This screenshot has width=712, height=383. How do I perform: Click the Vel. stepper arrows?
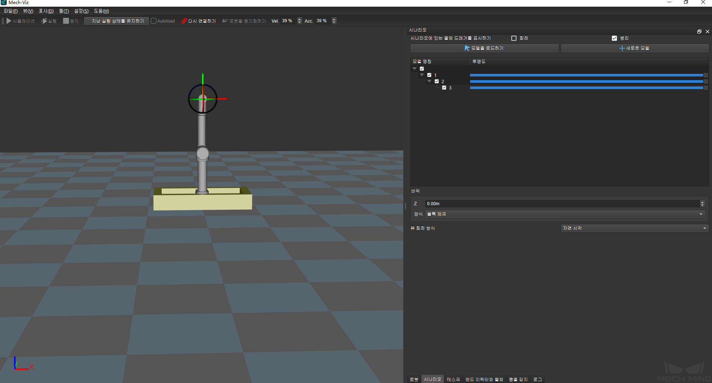tap(299, 21)
